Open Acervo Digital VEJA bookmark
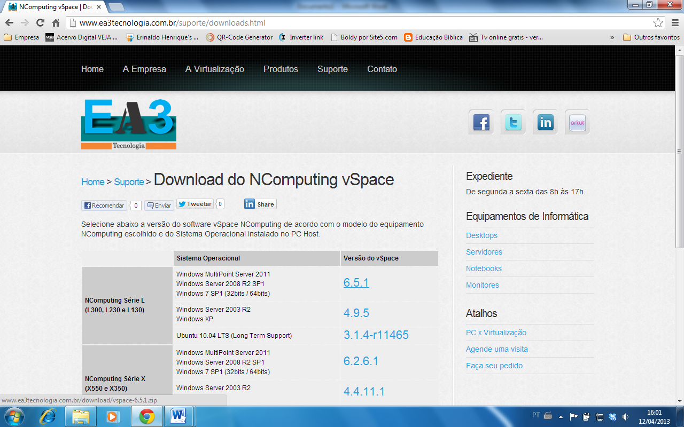The width and height of the screenshot is (684, 427). [82, 37]
